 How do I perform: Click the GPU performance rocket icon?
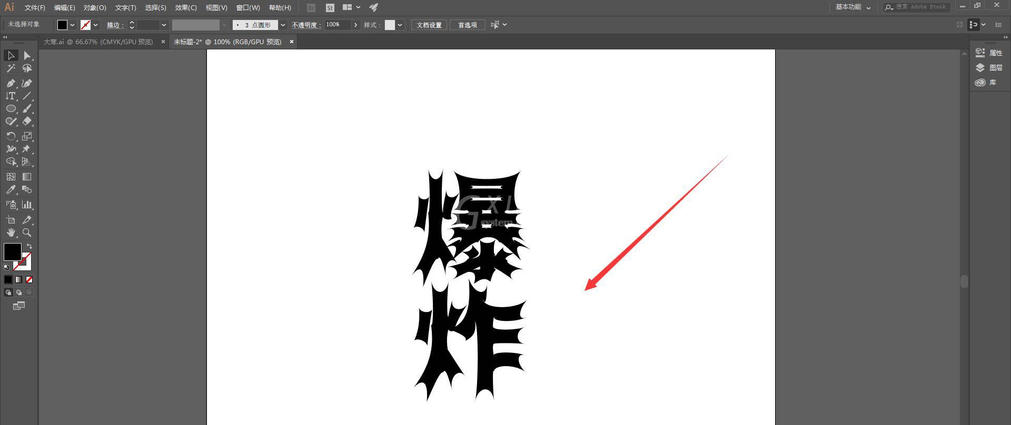click(x=373, y=7)
